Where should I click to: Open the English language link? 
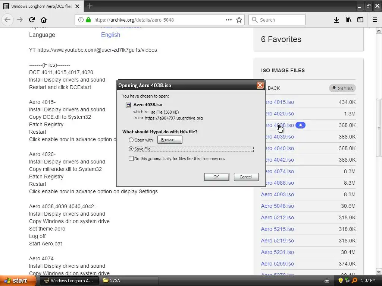[110, 35]
